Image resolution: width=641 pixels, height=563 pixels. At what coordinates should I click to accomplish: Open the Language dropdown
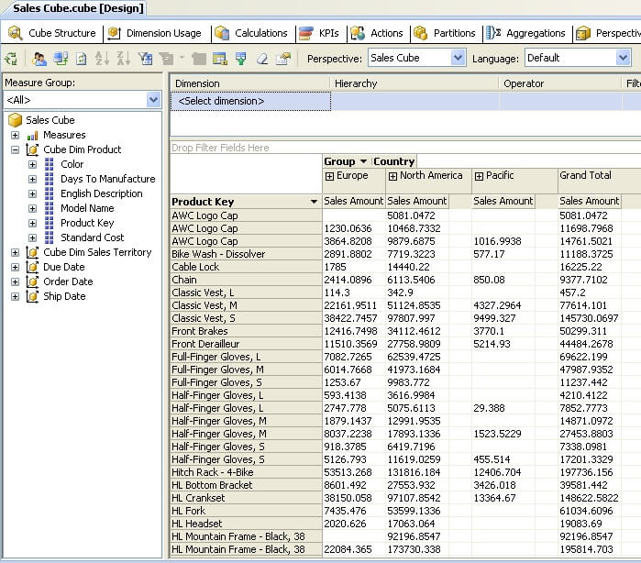[623, 58]
